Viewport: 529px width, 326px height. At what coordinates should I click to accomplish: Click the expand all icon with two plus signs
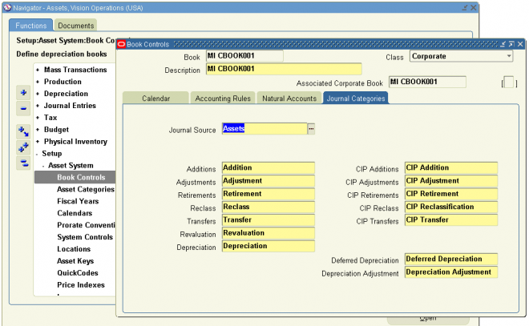[x=23, y=147]
